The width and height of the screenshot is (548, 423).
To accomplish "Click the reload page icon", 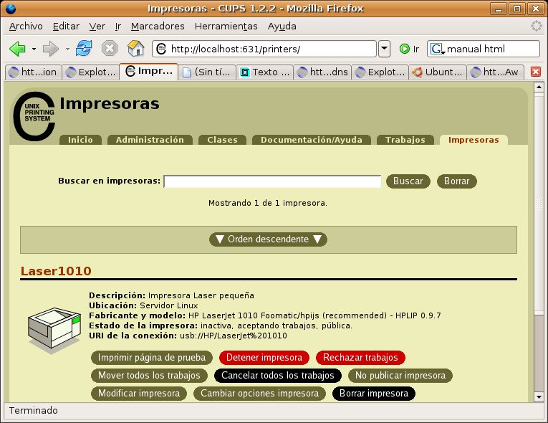I will pyautogui.click(x=84, y=49).
